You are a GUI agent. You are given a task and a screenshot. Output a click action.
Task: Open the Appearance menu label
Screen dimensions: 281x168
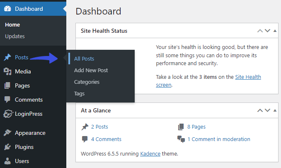pyautogui.click(x=30, y=133)
